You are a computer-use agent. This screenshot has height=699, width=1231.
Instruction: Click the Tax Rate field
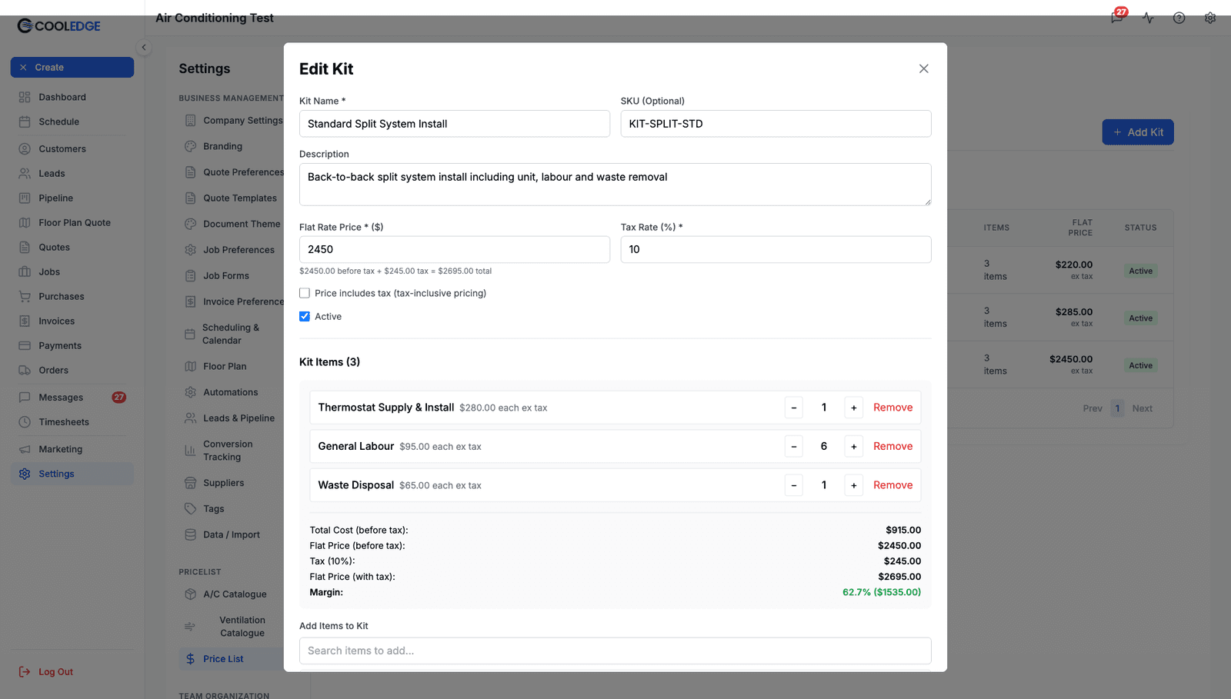(x=776, y=249)
